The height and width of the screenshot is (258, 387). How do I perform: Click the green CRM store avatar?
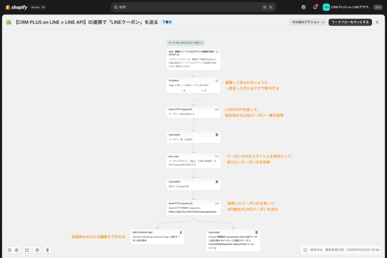326,7
